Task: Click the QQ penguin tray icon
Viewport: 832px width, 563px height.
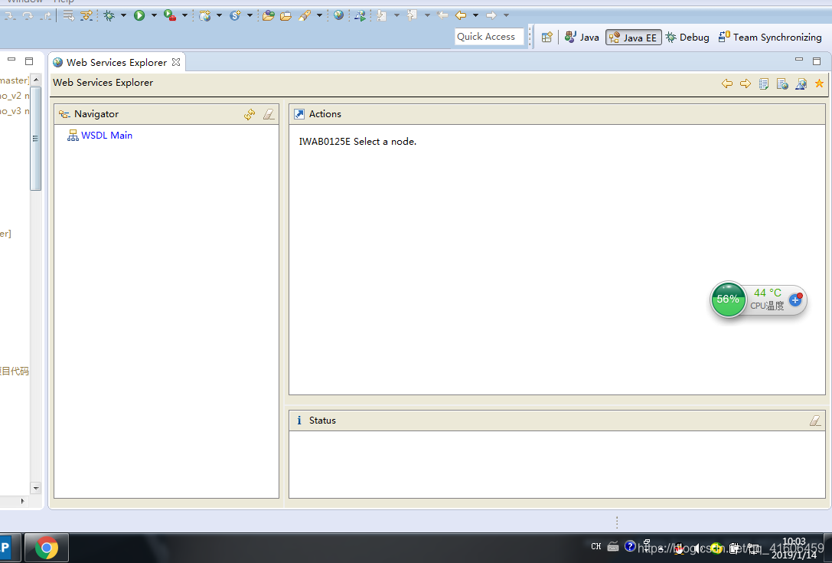Action: click(x=679, y=548)
